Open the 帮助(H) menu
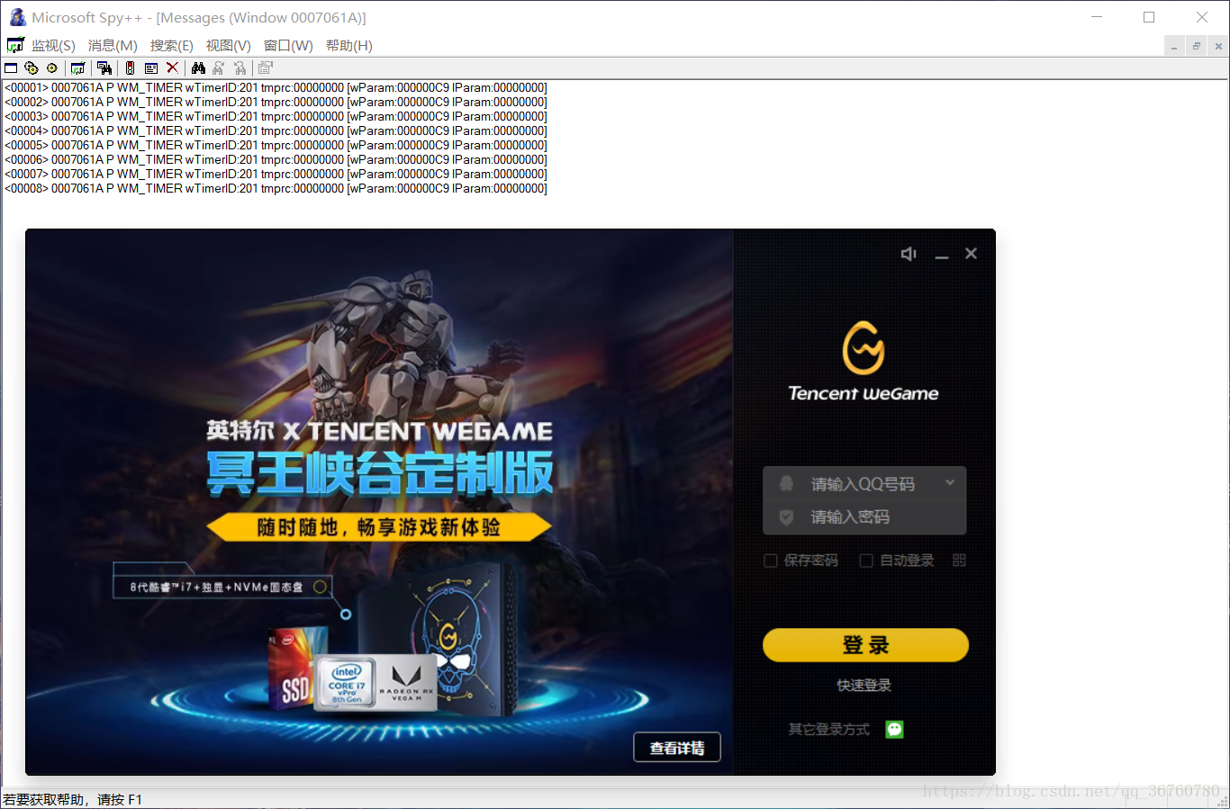The image size is (1230, 809). point(348,46)
